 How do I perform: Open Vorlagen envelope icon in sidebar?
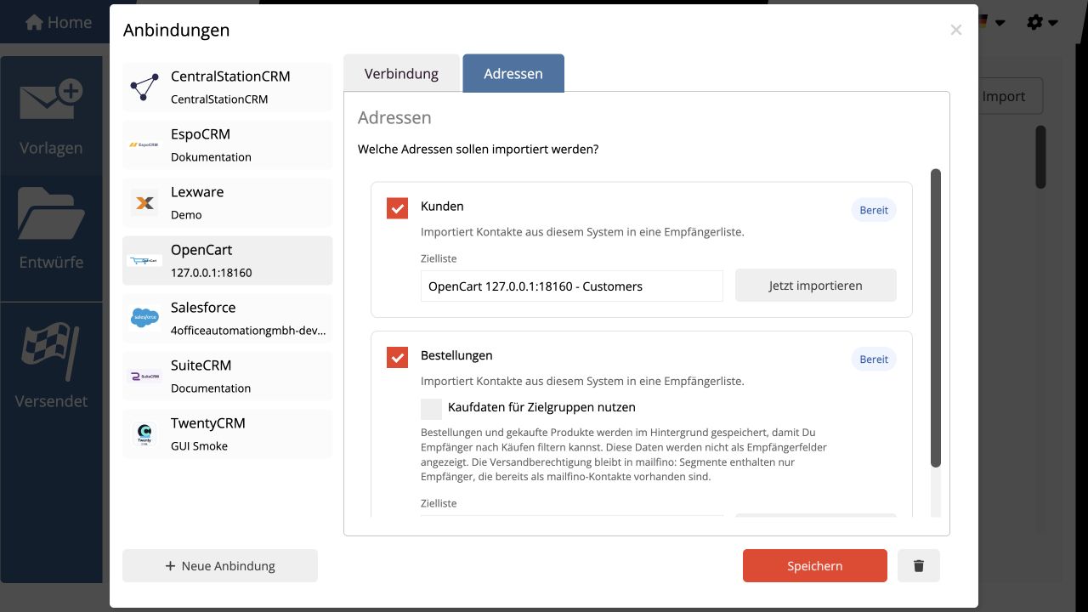coord(51,100)
